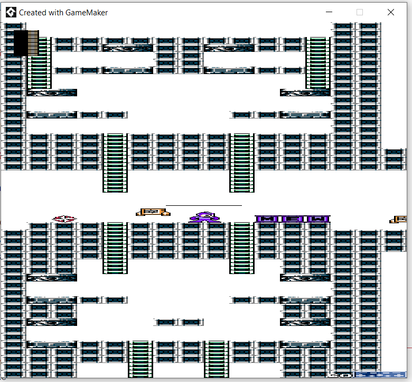Click the ladder hanging above the purple platform's left end

pyautogui.click(x=242, y=162)
